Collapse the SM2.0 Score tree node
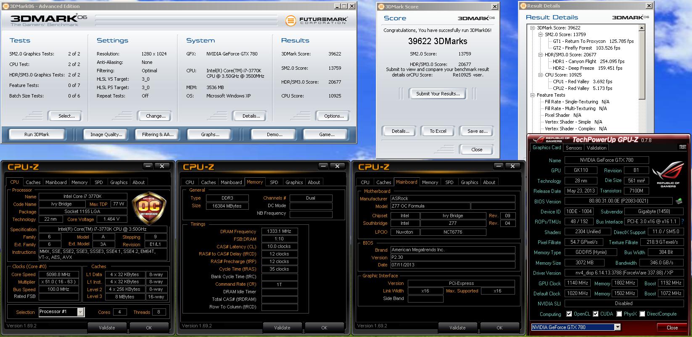Screen dimensions: 692x337 coord(541,34)
